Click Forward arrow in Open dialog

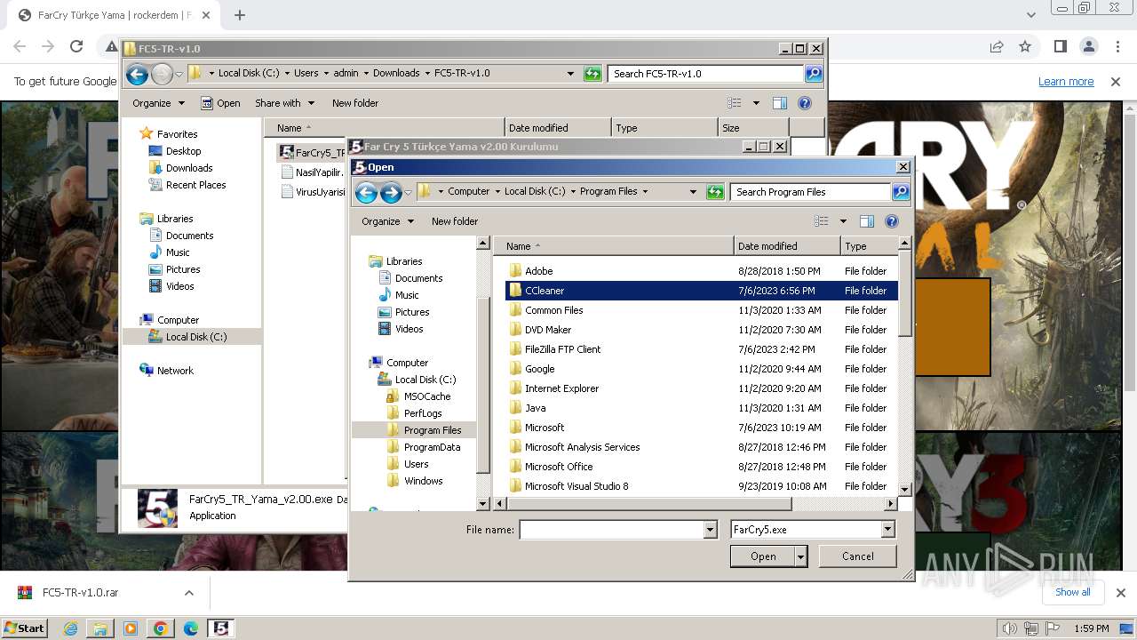[x=391, y=192]
